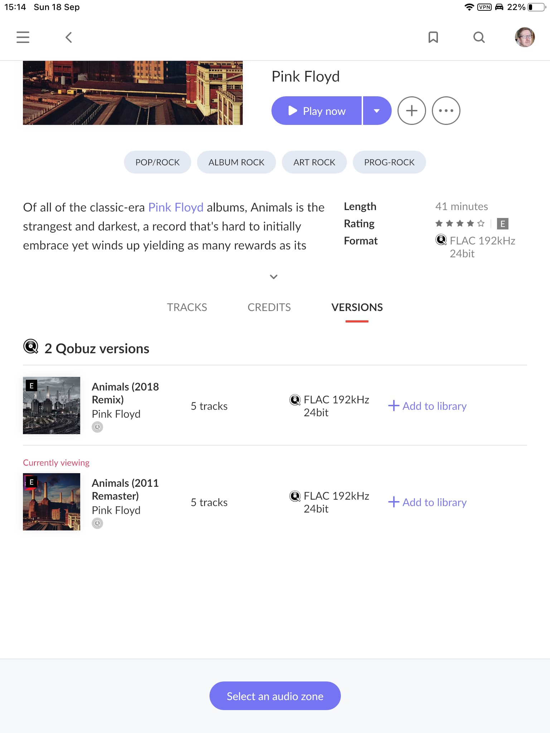Expand the play options dropdown arrow
550x733 pixels.
[x=377, y=111]
